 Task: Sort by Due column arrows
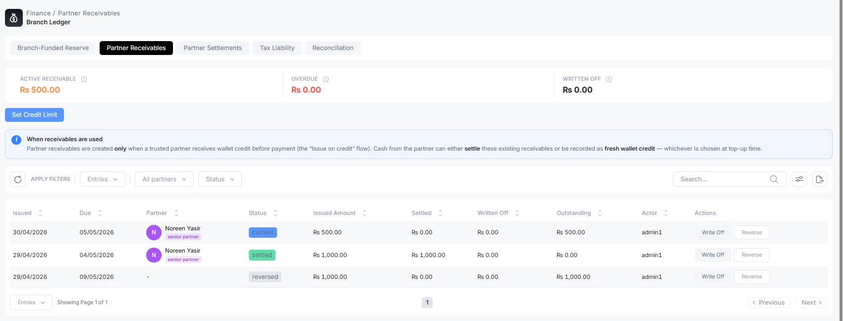click(x=100, y=213)
